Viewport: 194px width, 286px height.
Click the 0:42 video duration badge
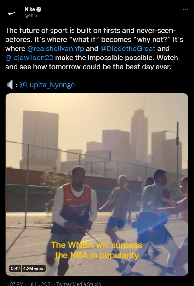click(x=15, y=268)
